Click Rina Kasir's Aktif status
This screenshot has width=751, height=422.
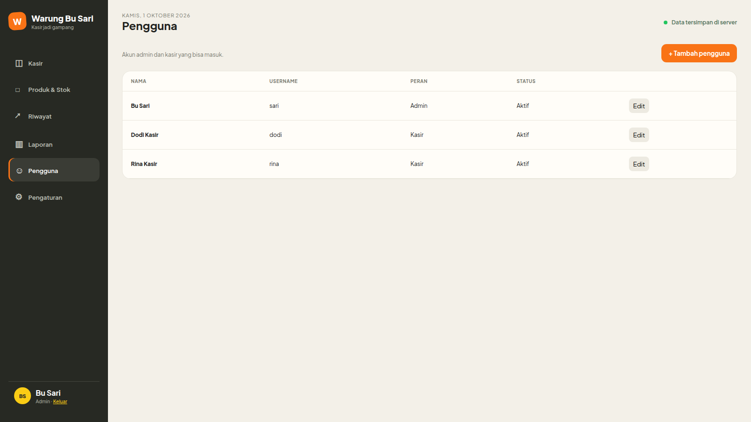[x=523, y=164]
